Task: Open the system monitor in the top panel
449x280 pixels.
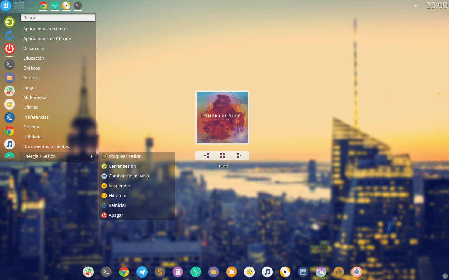Action: click(x=55, y=6)
